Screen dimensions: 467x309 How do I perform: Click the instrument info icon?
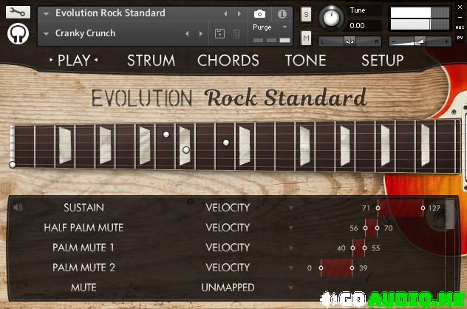click(x=282, y=14)
